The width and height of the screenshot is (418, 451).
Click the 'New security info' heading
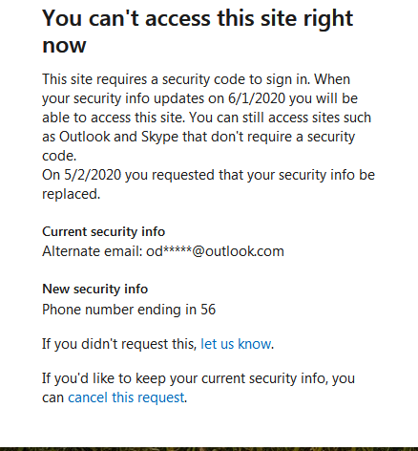pyautogui.click(x=95, y=289)
